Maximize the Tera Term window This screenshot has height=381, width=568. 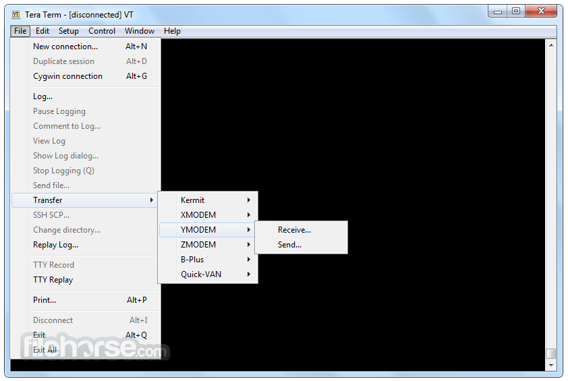(516, 12)
